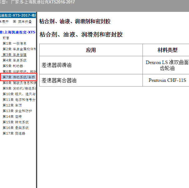The height and width of the screenshot is (188, 189).
Task: Select 第7章 传动系统/车桥 chapter
Action: (x=19, y=77)
